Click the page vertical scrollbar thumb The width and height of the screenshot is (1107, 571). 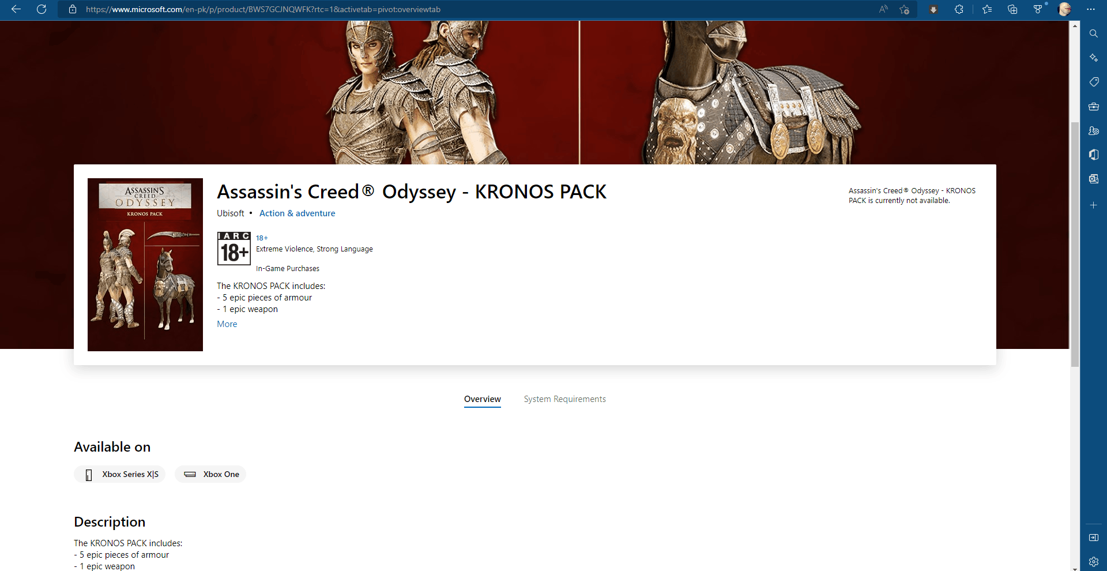pos(1075,244)
